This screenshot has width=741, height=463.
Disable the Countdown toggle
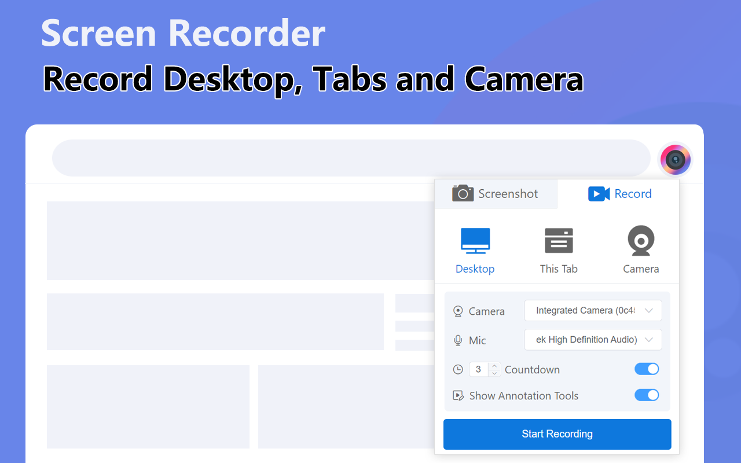pyautogui.click(x=647, y=369)
